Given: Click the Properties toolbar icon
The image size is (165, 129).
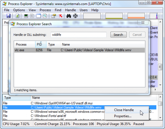Looking at the screenshot, I should click(54, 16).
